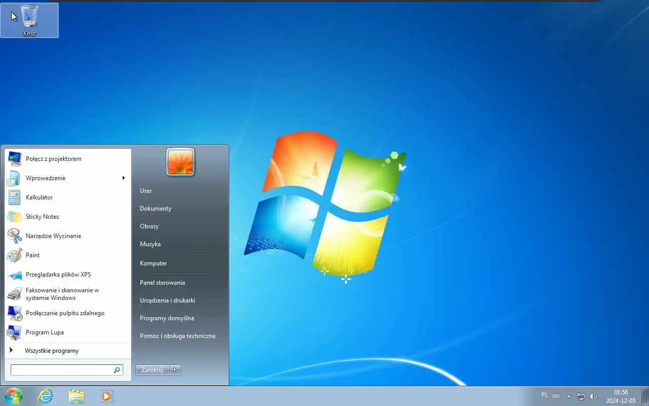Screen dimensions: 649x406
Task: Expand the Wprowadzenie submenu arrow
Action: (x=123, y=178)
